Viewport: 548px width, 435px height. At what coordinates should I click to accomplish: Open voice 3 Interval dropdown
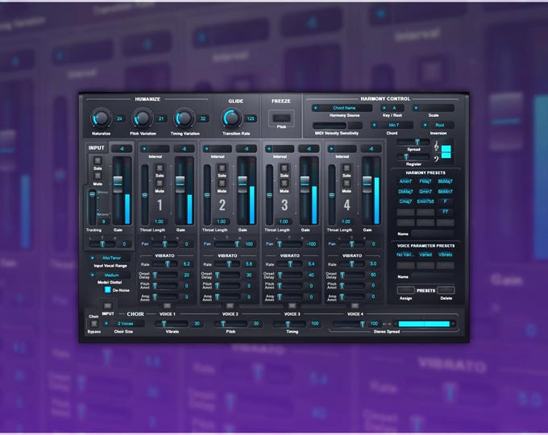(x=280, y=149)
